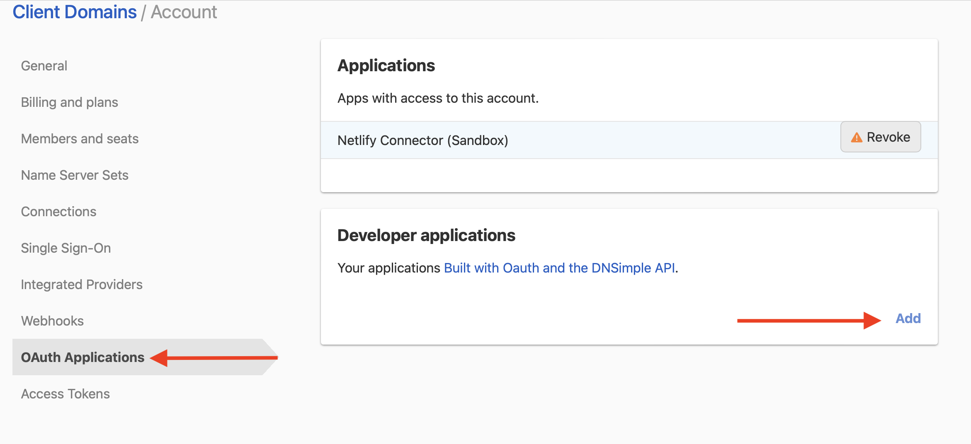This screenshot has height=444, width=971.
Task: View Integrated Providers
Action: tap(81, 284)
